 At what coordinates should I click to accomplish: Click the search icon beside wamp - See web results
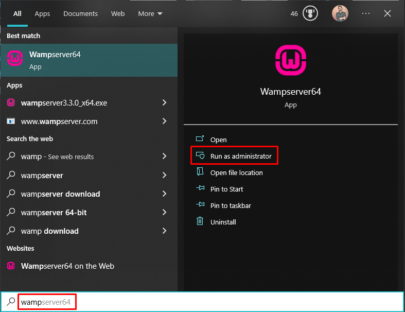[11, 156]
